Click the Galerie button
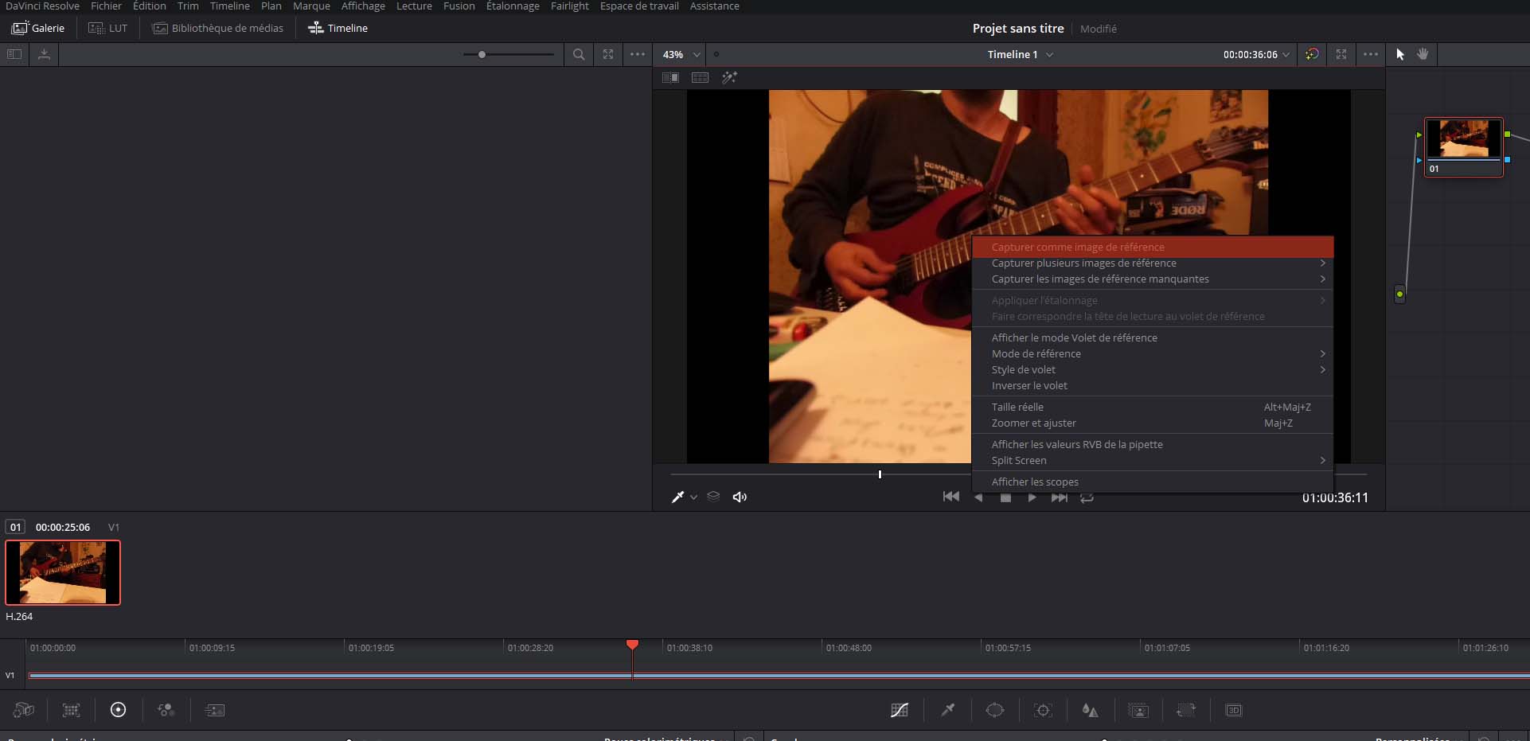 tap(38, 28)
